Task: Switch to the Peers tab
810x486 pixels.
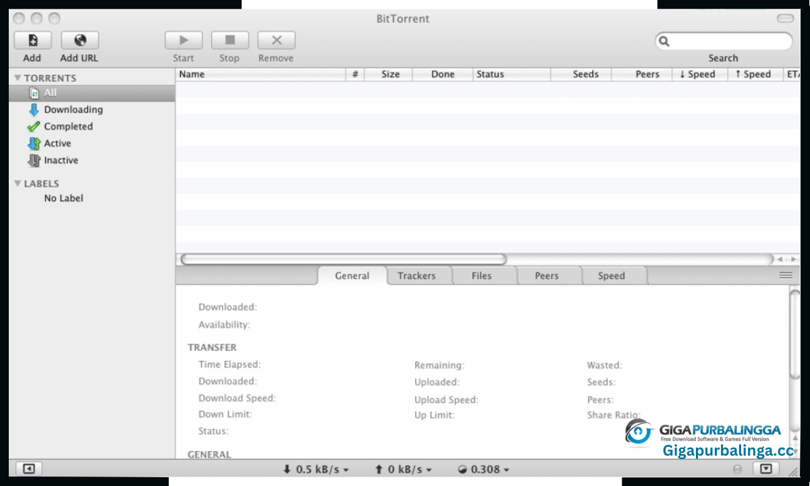Action: (547, 275)
